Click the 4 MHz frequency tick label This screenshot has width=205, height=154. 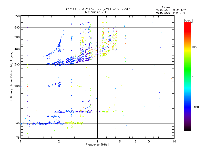(x=97, y=141)
